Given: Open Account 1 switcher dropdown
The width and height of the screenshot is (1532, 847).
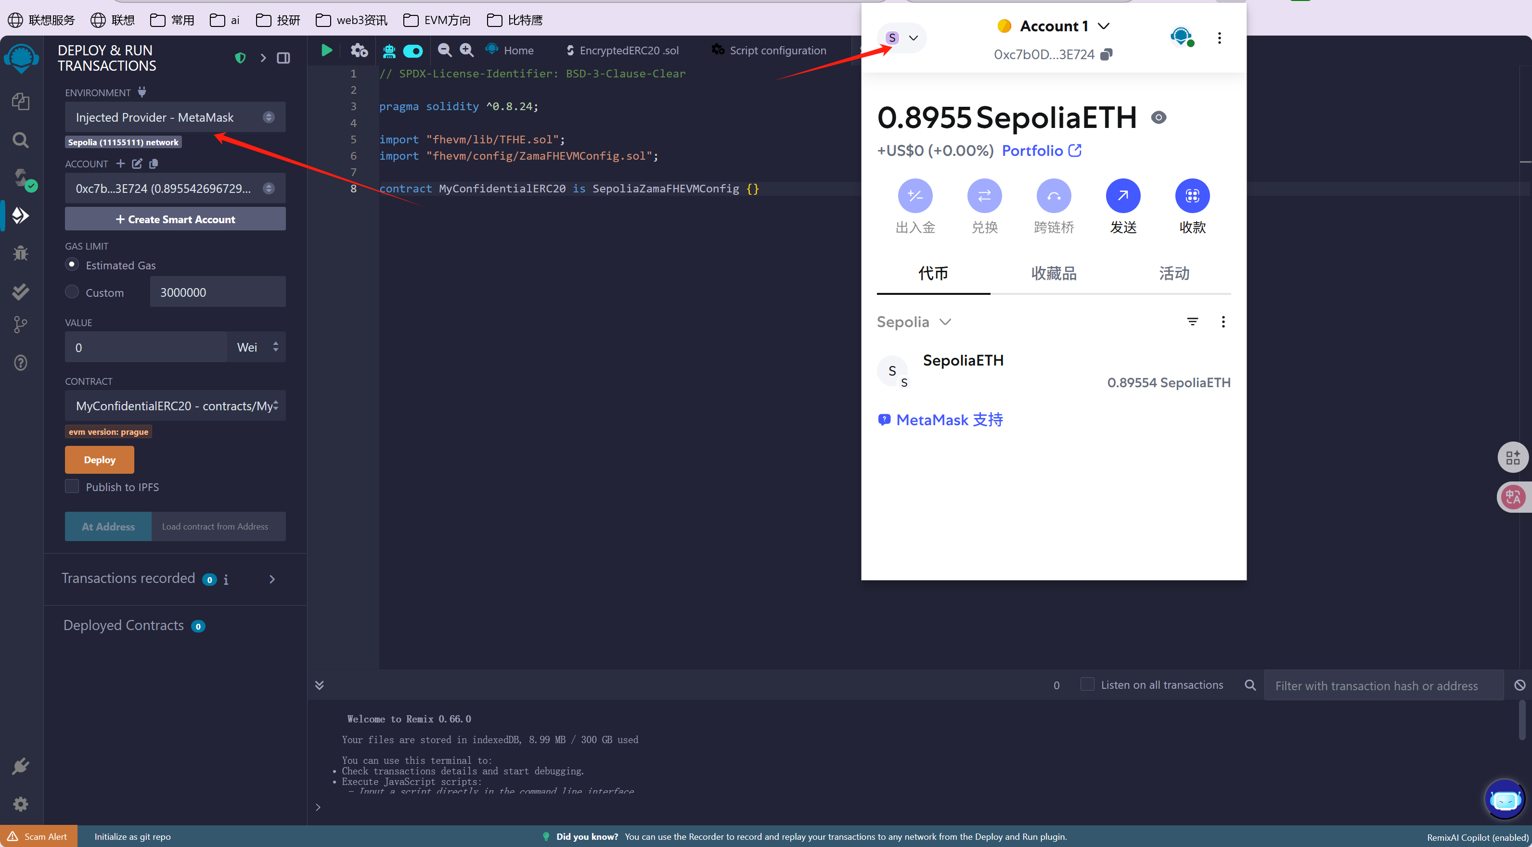Looking at the screenshot, I should (x=1053, y=26).
